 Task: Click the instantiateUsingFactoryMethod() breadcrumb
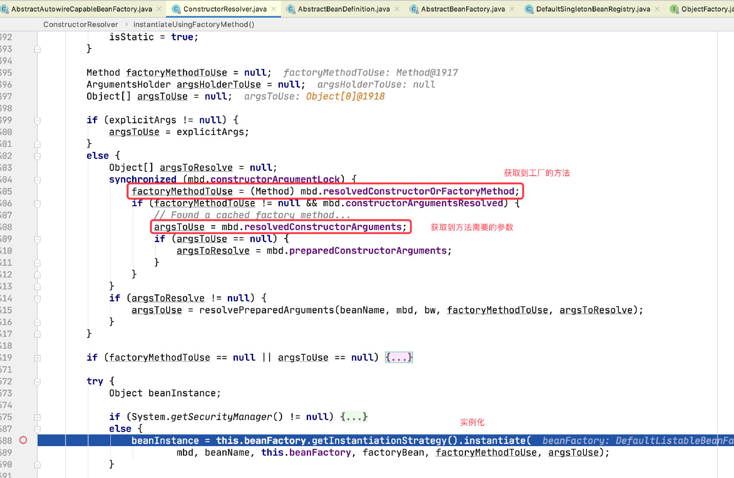click(194, 24)
